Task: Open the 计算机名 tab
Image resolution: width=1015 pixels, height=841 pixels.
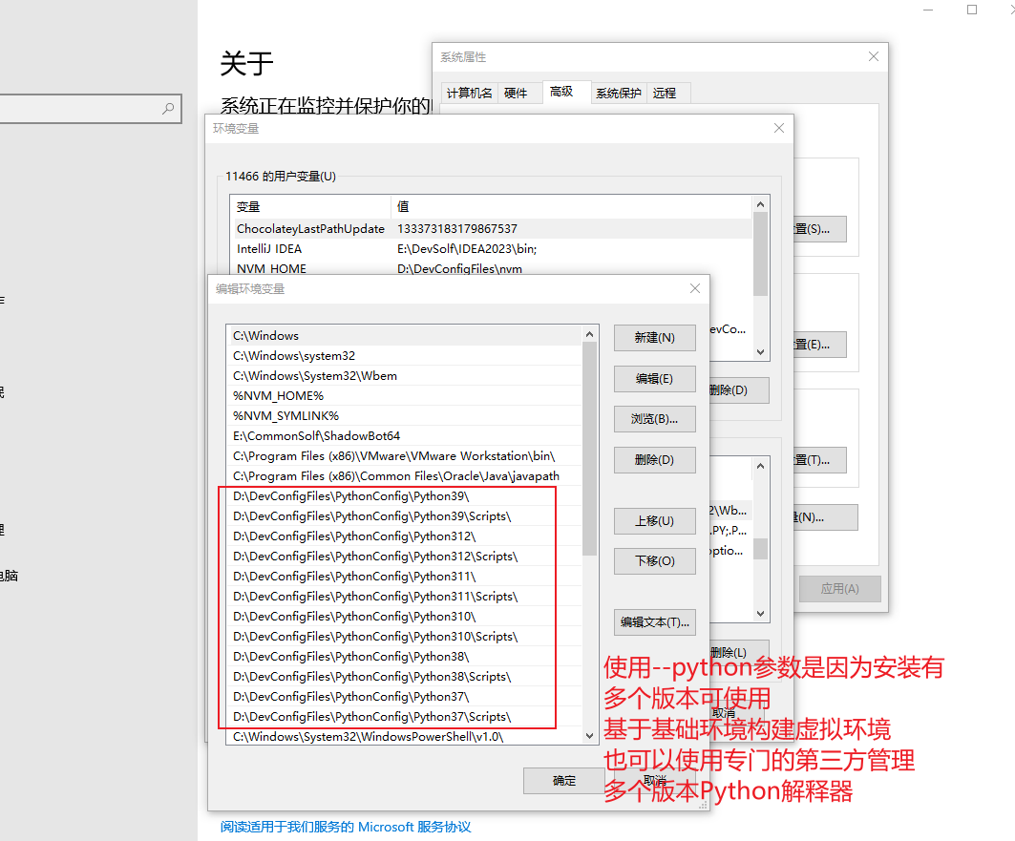Action: pyautogui.click(x=470, y=94)
